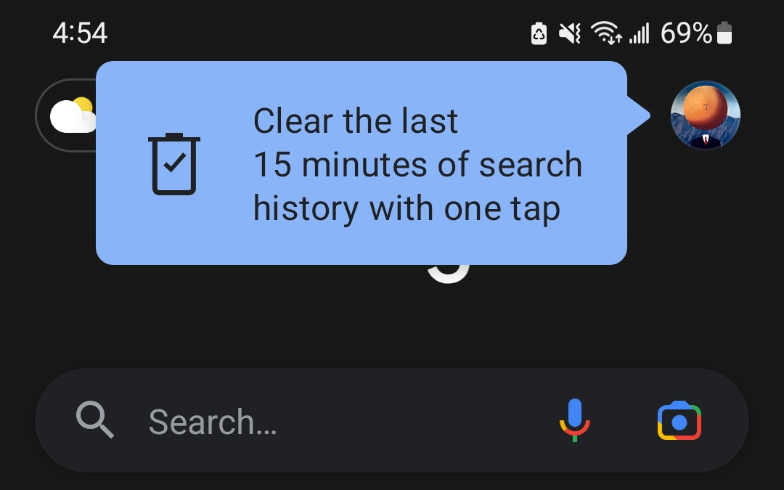Tap the partially hidden white Google logo letter
The image size is (784, 490).
coord(449,274)
